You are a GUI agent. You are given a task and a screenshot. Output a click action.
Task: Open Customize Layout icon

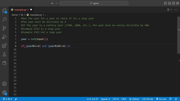(x=177, y=3)
